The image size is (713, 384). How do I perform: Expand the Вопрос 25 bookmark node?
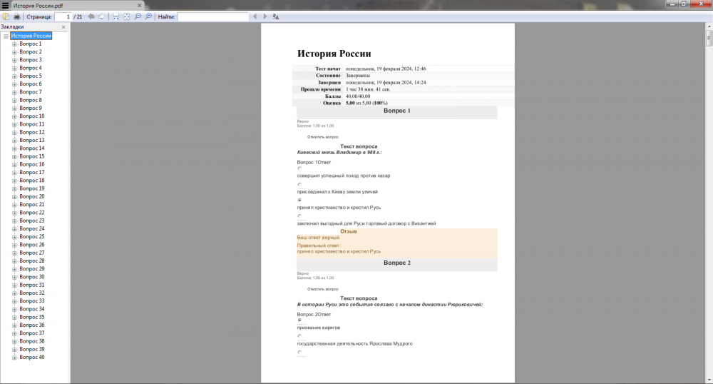(14, 237)
